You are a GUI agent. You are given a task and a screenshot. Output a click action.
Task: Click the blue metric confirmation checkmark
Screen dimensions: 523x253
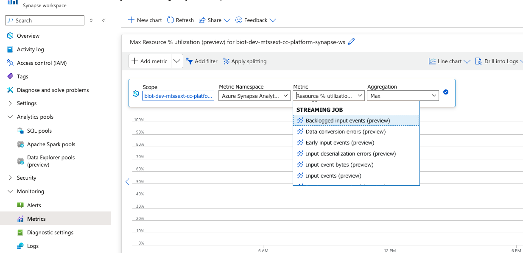pos(446,92)
